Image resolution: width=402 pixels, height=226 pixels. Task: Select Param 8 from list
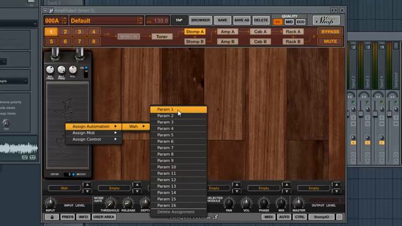(x=178, y=154)
